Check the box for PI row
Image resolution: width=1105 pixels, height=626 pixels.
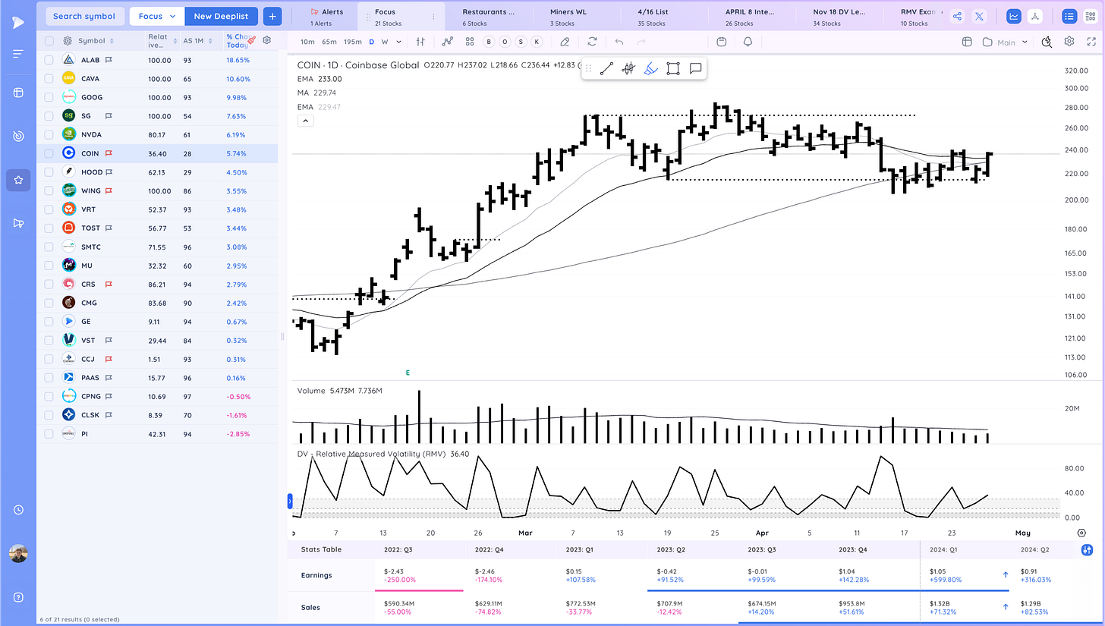pyautogui.click(x=49, y=434)
